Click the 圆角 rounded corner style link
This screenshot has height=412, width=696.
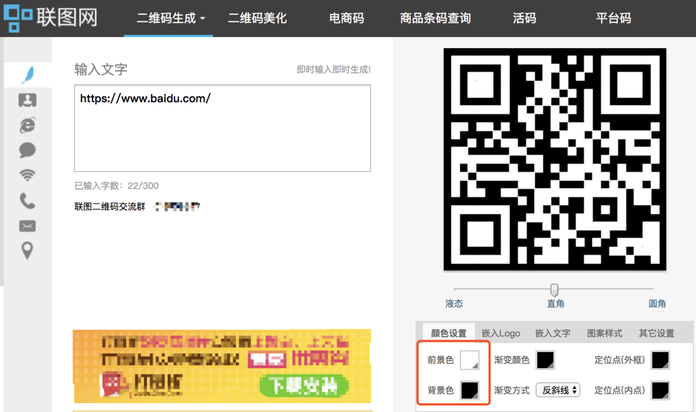point(657,303)
